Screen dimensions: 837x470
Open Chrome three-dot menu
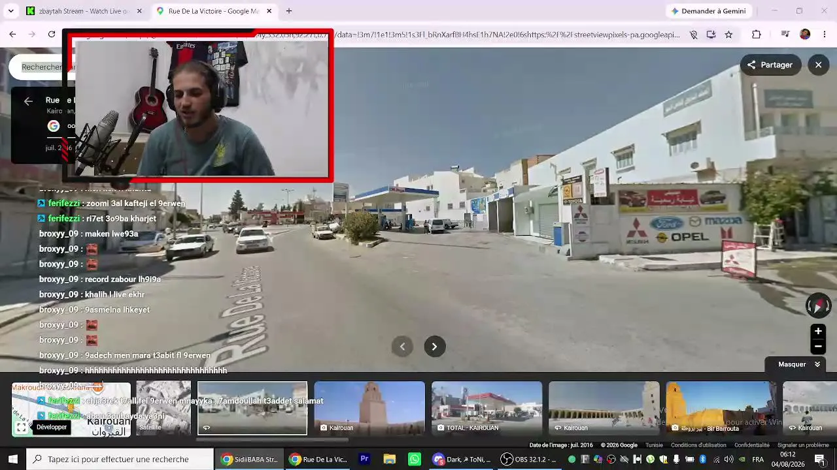825,35
